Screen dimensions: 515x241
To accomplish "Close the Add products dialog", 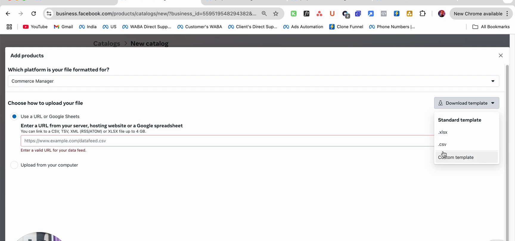I will 501,56.
